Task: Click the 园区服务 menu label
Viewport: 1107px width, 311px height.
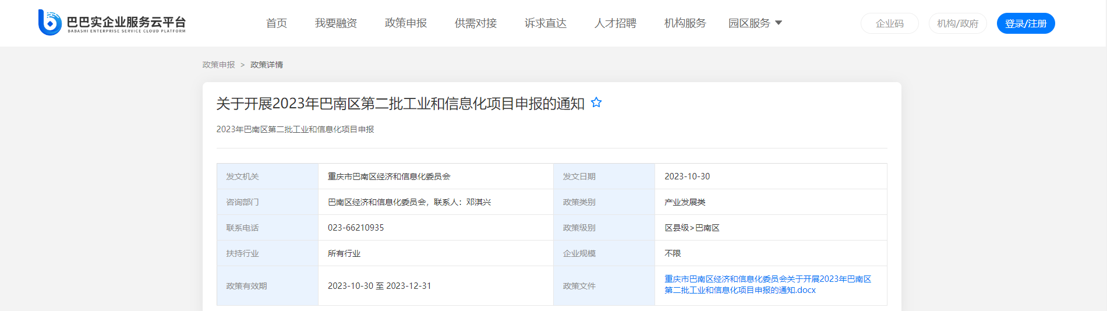Action: tap(749, 23)
